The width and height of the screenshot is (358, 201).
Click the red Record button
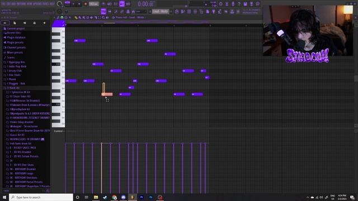coord(86,4)
